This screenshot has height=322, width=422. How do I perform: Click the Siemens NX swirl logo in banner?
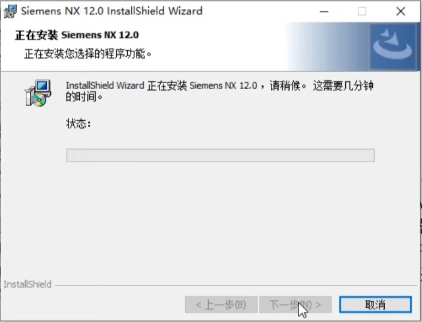click(x=393, y=46)
